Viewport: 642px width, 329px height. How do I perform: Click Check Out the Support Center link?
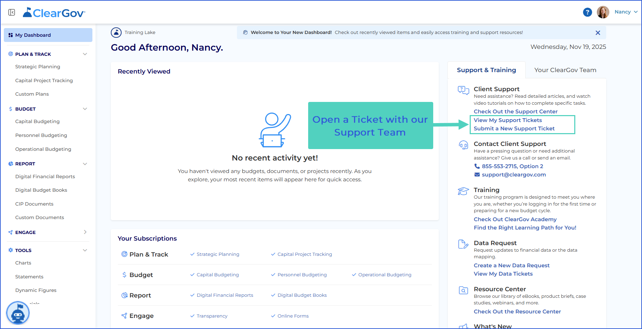click(x=516, y=112)
